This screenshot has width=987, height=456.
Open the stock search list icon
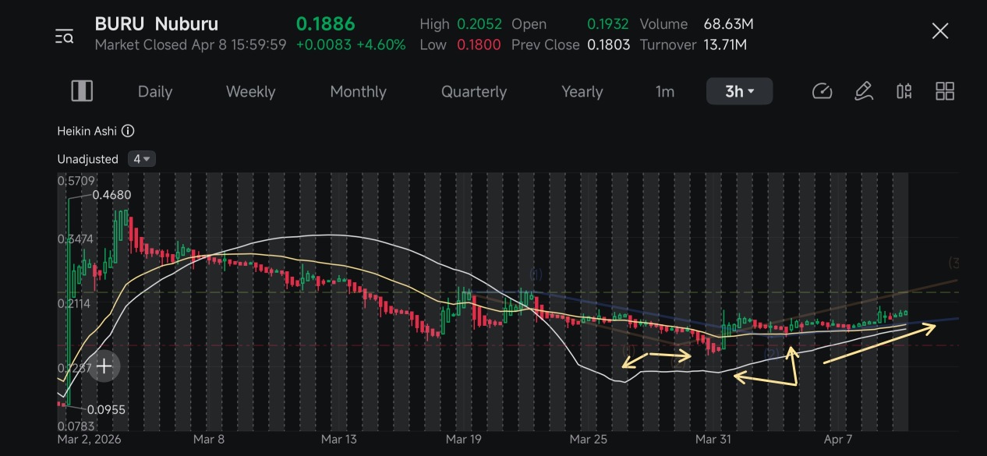[x=64, y=36]
